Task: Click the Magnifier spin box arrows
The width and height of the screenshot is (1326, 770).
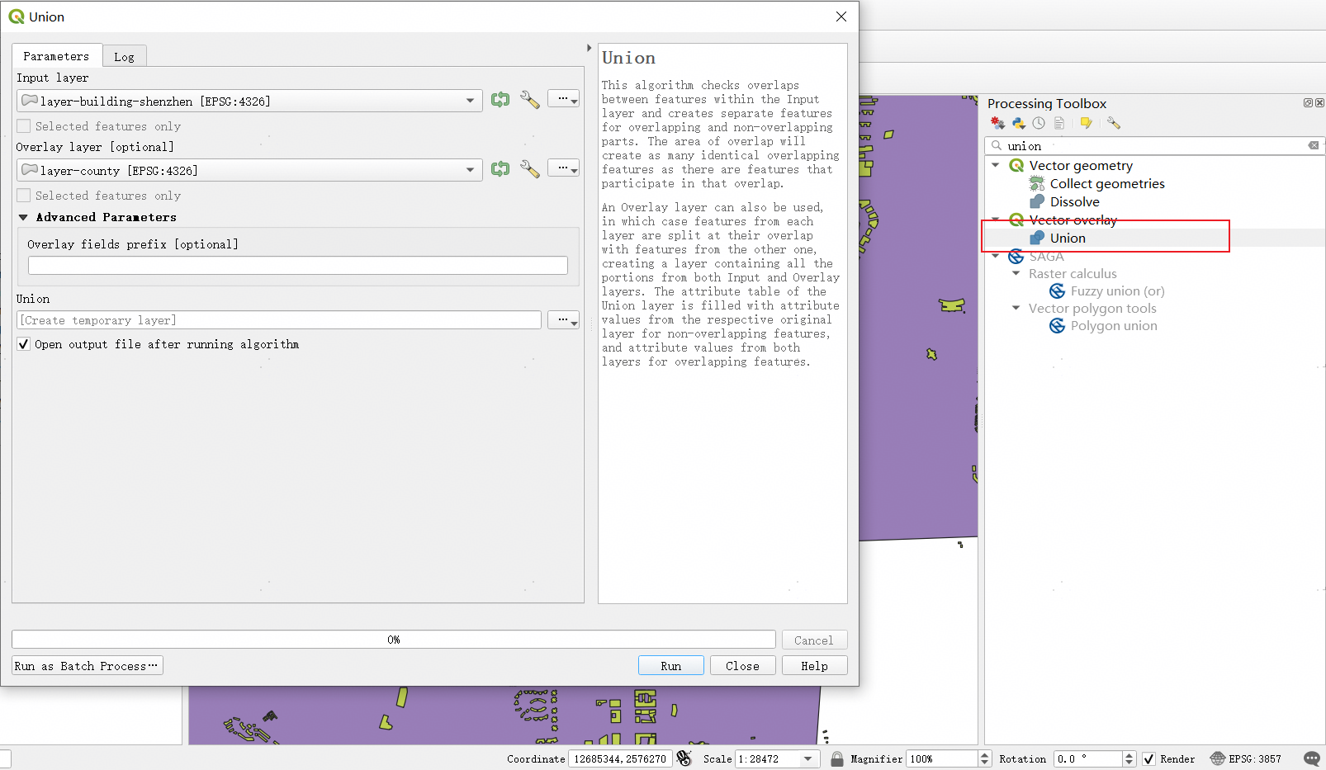Action: point(984,758)
